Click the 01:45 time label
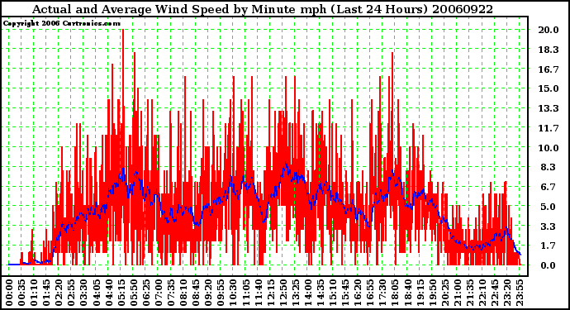 [46, 293]
